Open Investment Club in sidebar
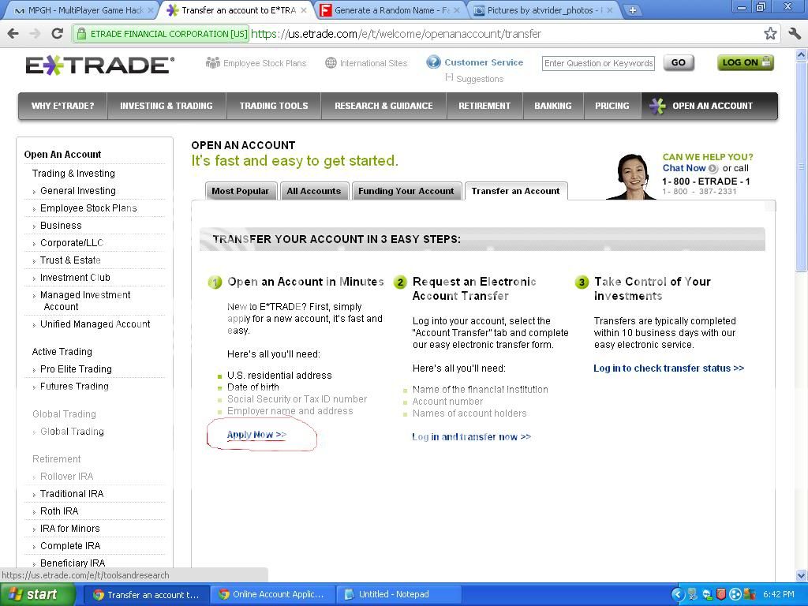The height and width of the screenshot is (606, 808). [x=75, y=278]
